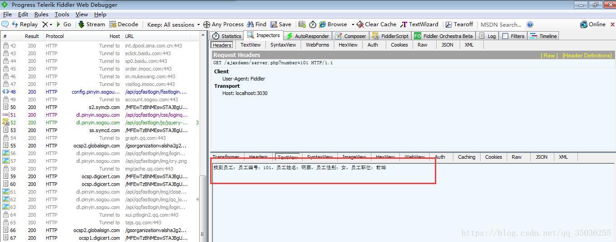Close the toolbar via red X

coord(612,24)
